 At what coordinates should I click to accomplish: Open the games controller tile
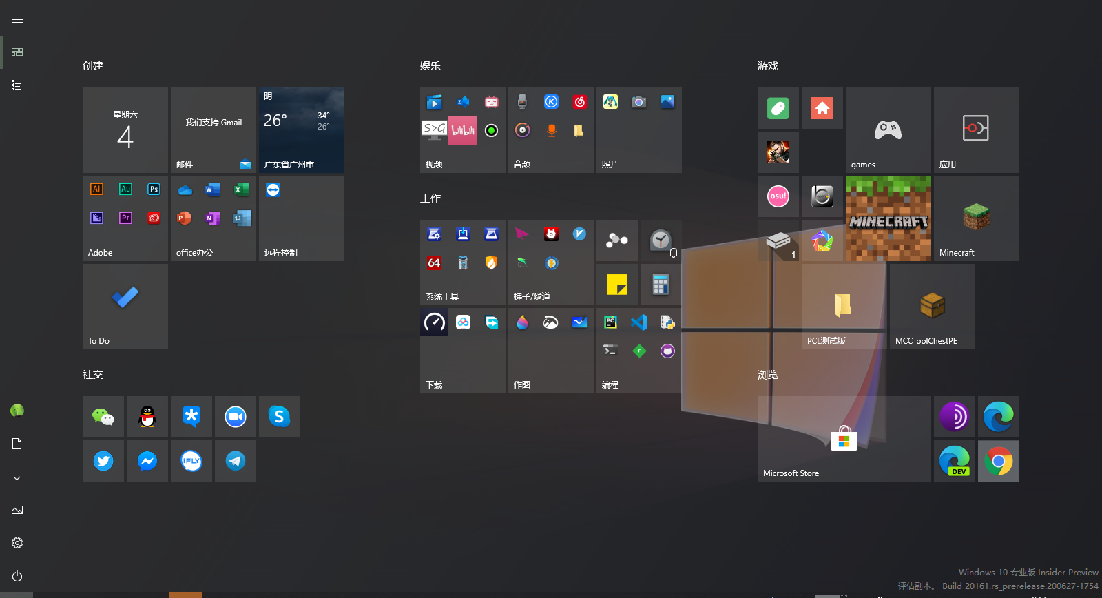tap(888, 130)
